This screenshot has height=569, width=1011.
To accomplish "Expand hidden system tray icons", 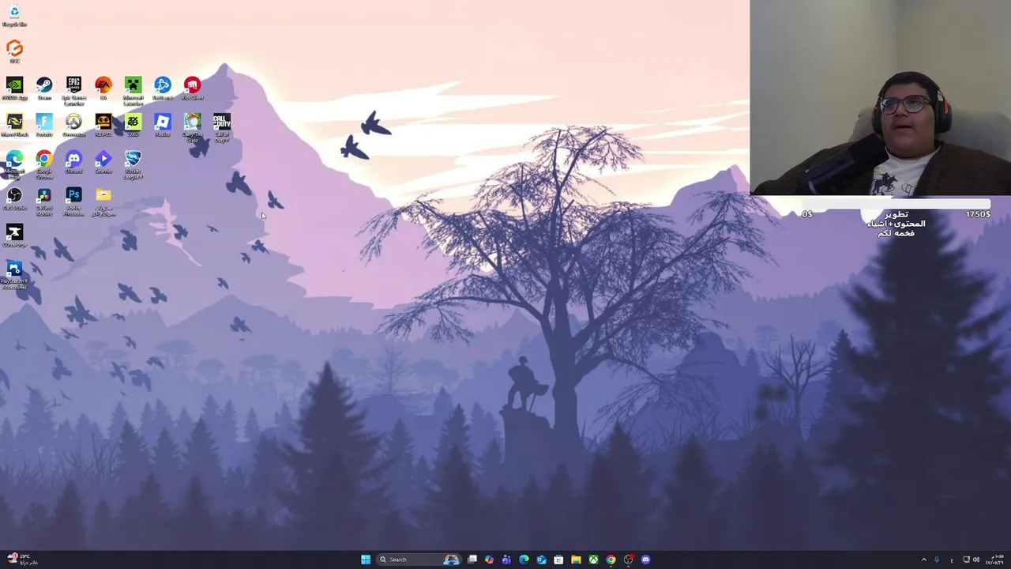I will click(x=924, y=560).
